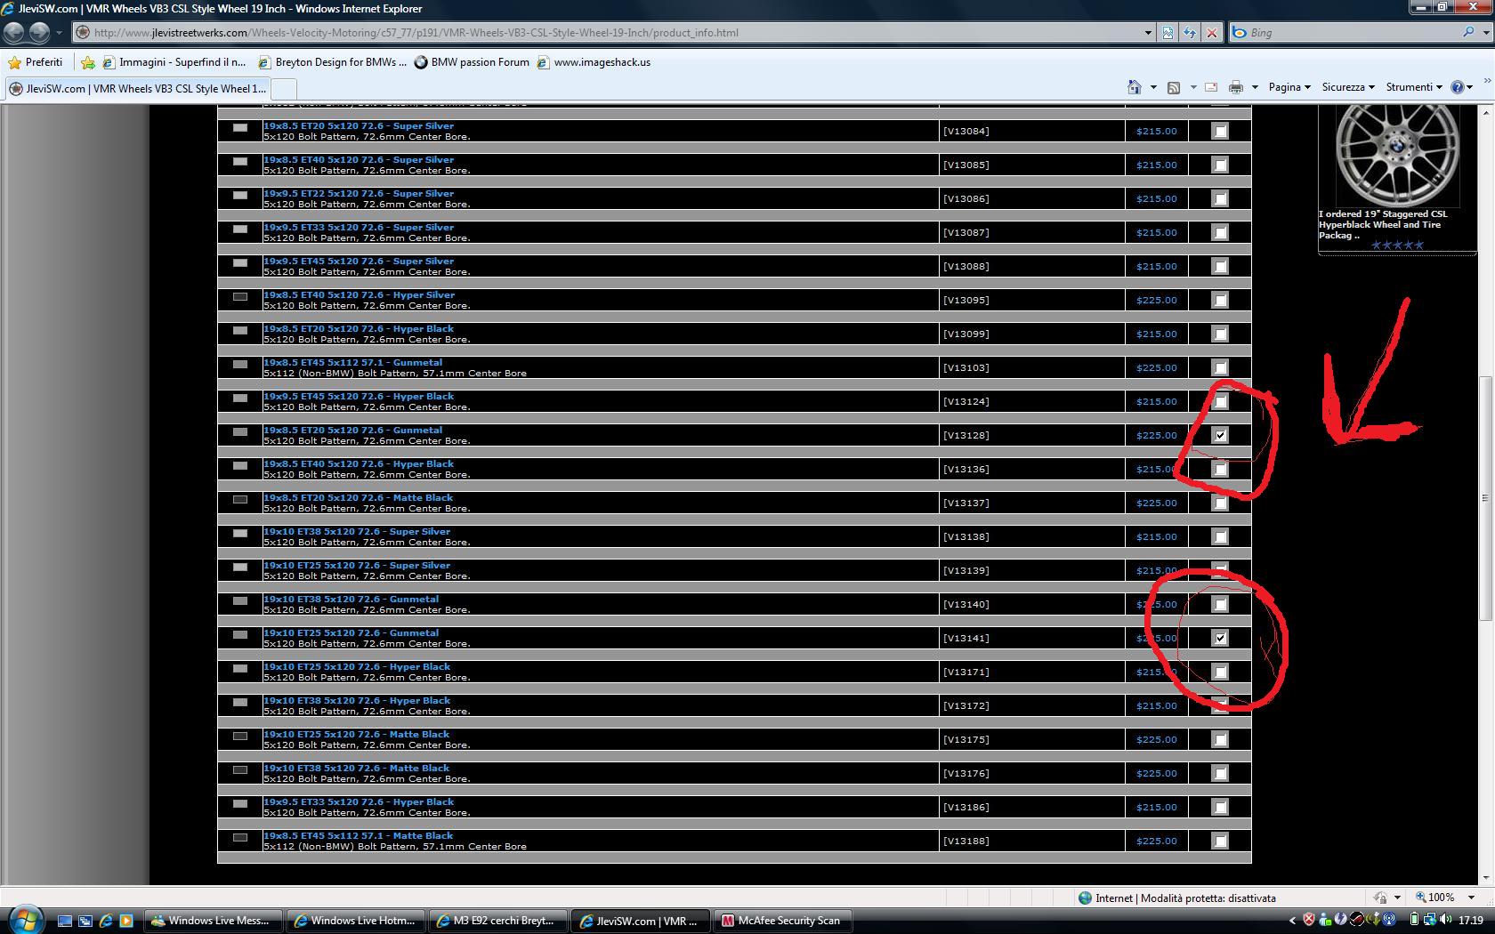
Task: Open the Sicurezza menu
Action: [x=1348, y=87]
